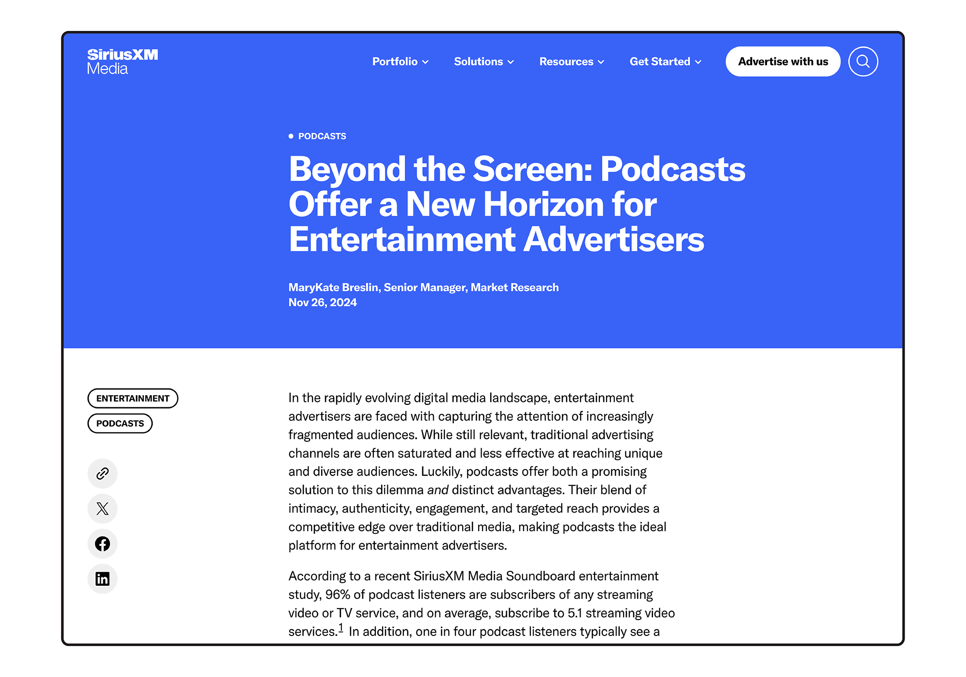
Task: Select the italic word 'and' in the first paragraph
Action: pyautogui.click(x=438, y=490)
